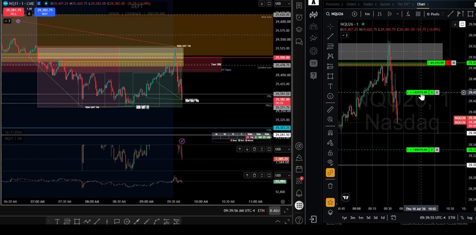The width and height of the screenshot is (476, 235).
Task: Select the Chart tab
Action: 421,4
